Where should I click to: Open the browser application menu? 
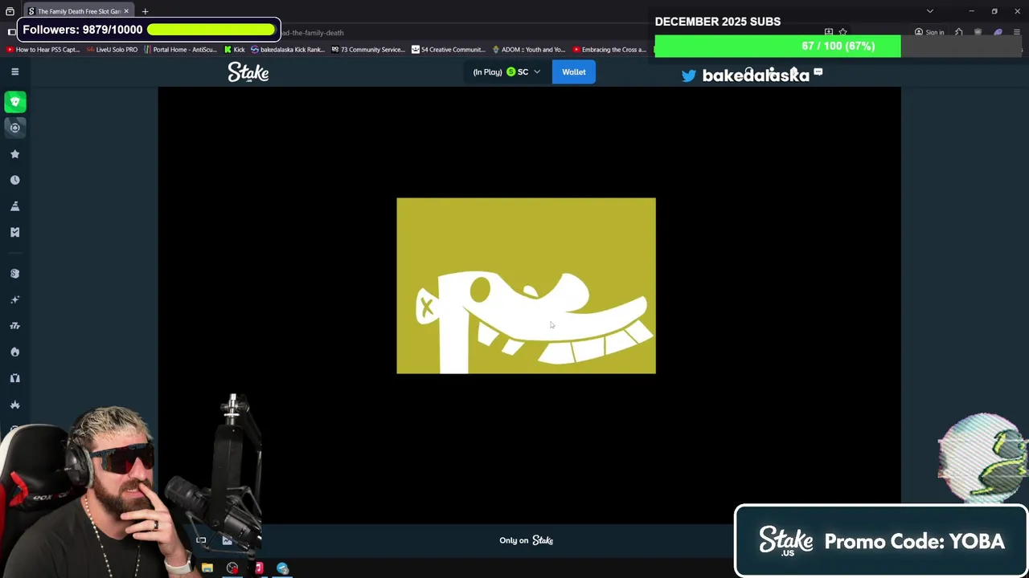(x=1016, y=32)
